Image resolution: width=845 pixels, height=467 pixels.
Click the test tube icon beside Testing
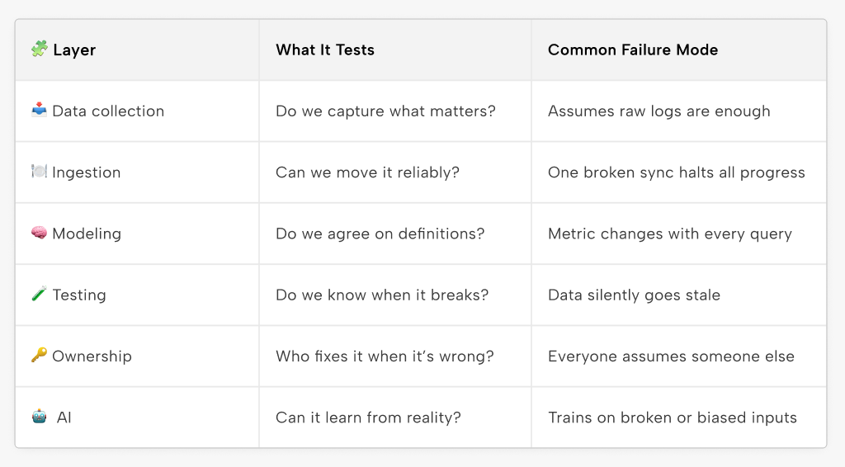pyautogui.click(x=39, y=294)
